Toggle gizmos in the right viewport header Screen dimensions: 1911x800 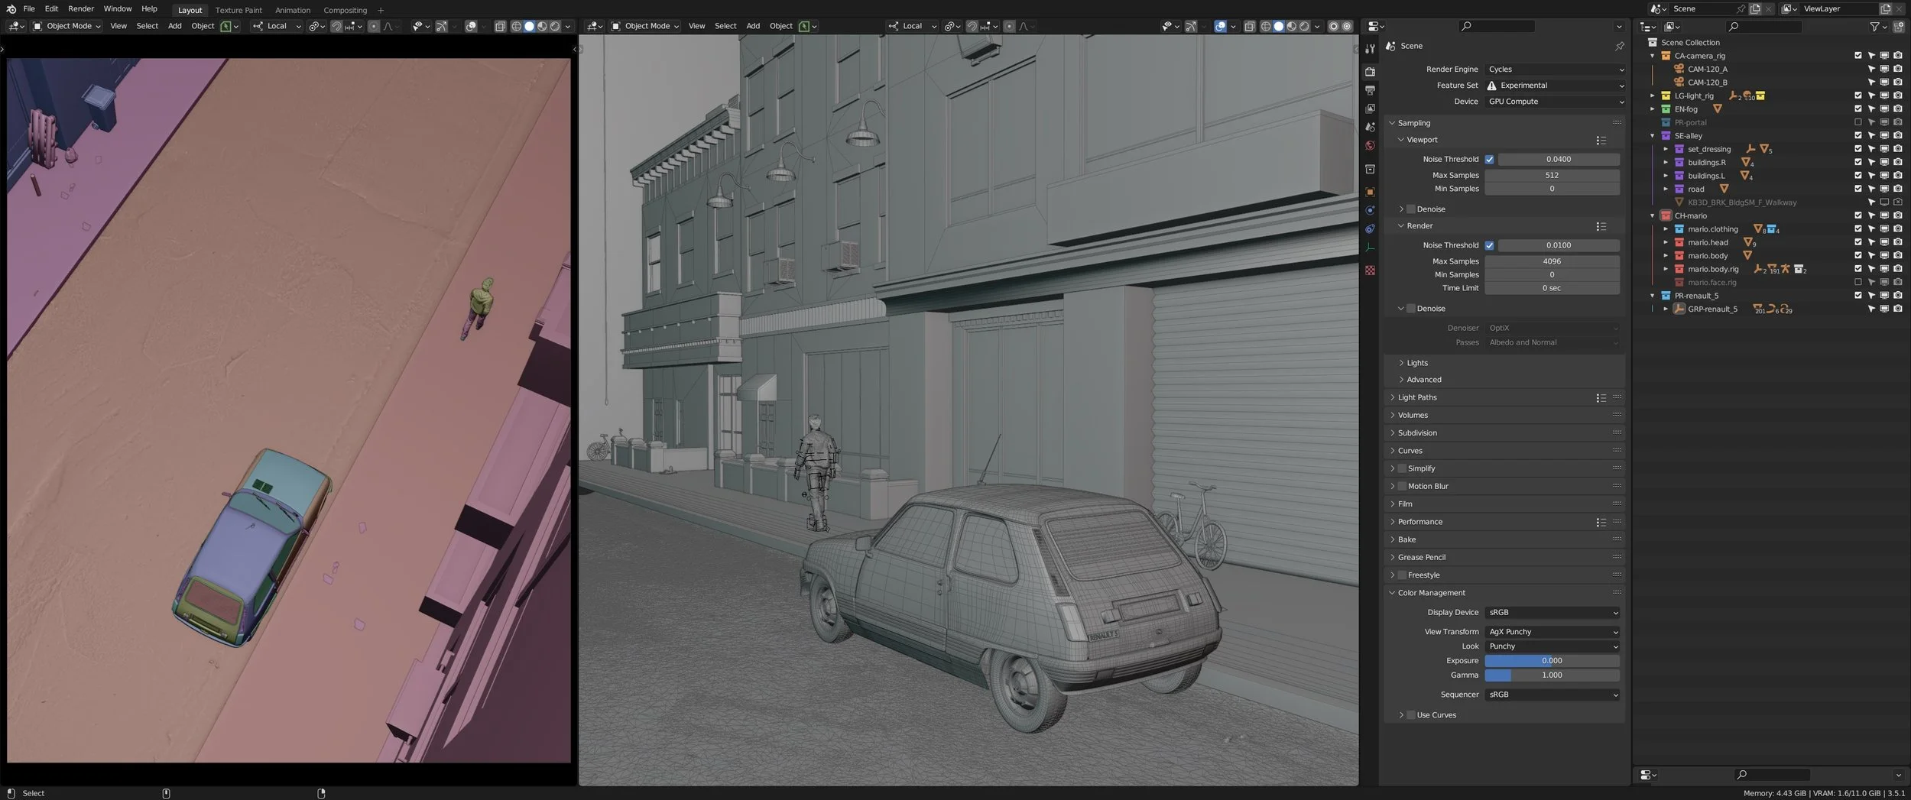[x=1191, y=26]
